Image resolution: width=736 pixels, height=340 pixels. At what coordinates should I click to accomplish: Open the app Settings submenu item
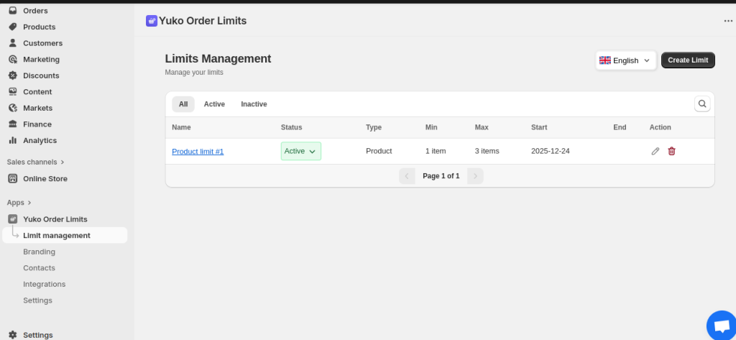pos(37,300)
